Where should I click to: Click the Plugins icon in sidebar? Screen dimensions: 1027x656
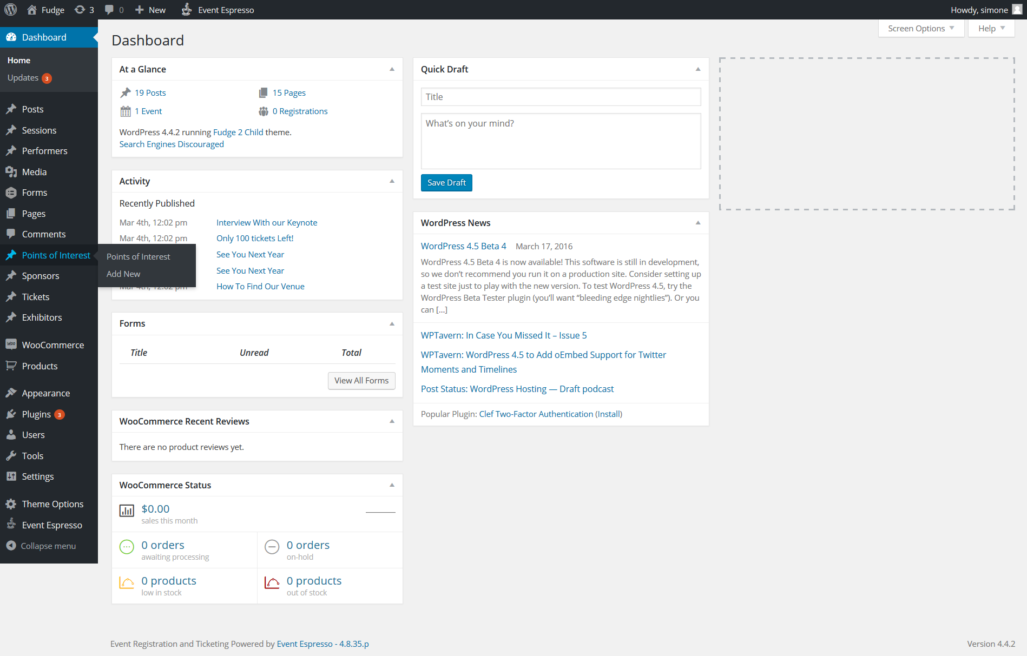[x=11, y=414]
